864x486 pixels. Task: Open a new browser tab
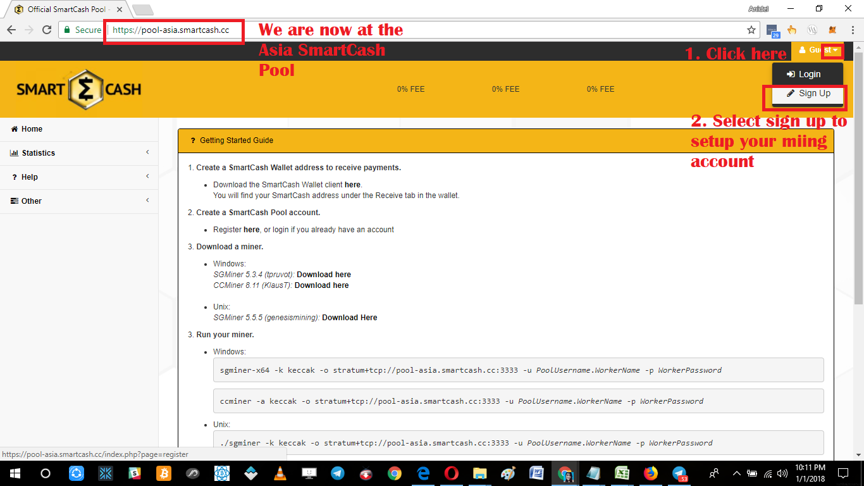[x=143, y=10]
